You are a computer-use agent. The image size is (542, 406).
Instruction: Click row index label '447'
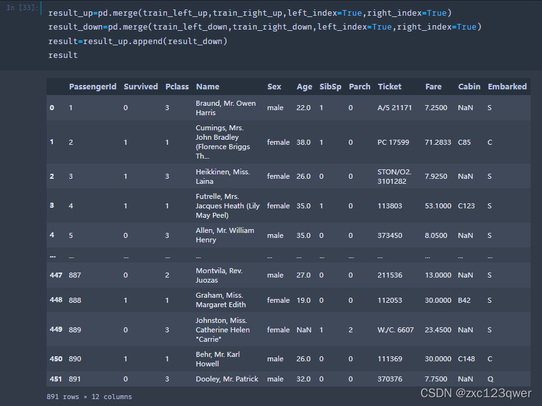click(56, 276)
